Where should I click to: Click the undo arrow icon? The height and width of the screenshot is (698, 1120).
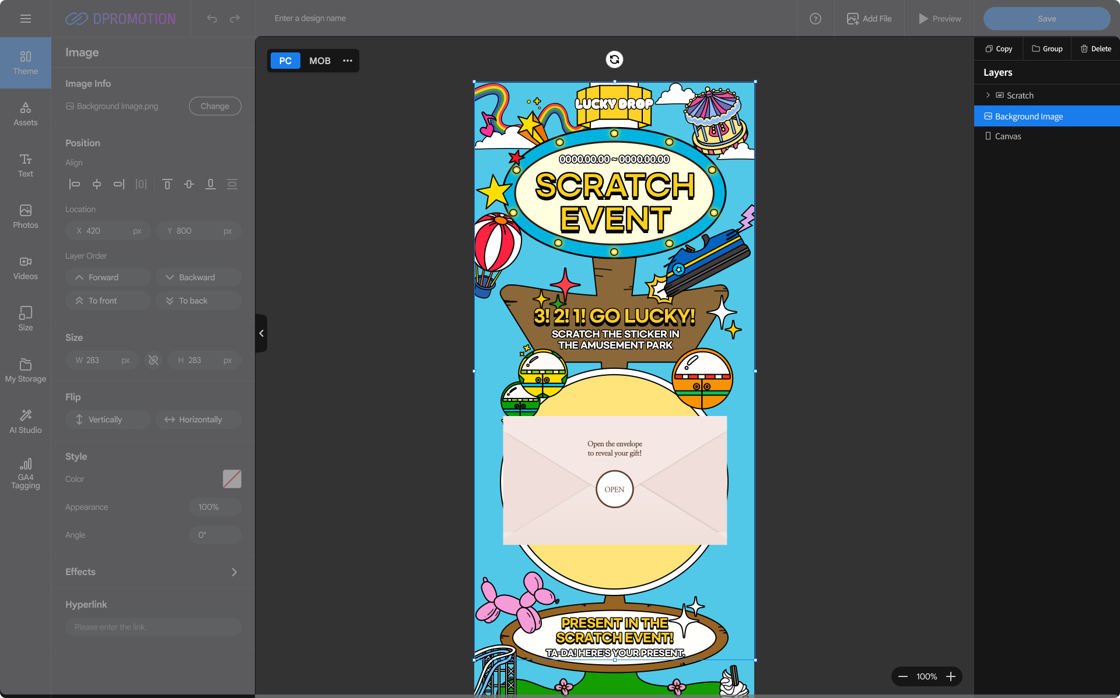(212, 19)
